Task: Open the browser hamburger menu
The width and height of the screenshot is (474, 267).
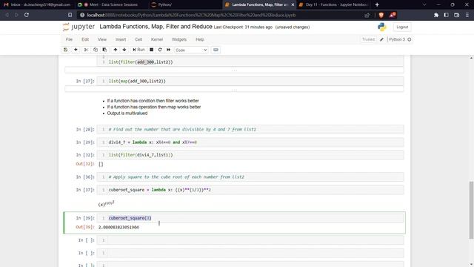Action: coord(467,15)
